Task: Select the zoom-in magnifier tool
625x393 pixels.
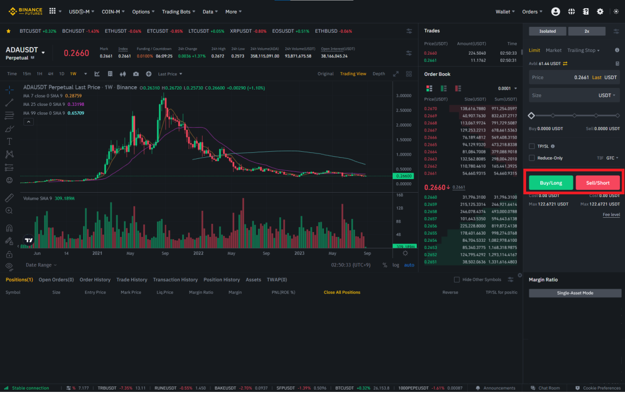Action: 9,211
